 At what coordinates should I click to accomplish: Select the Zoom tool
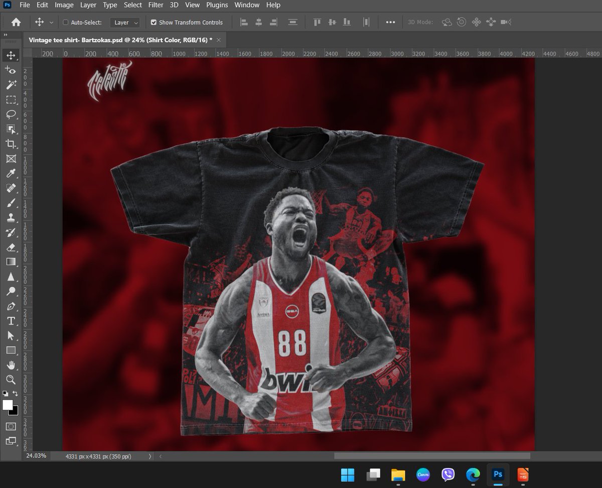(11, 380)
